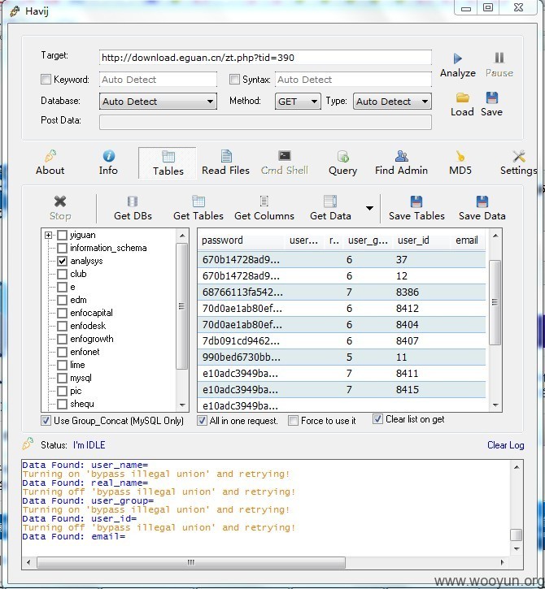The image size is (545, 589).
Task: Click the database tree scroll down arrow
Action: click(182, 405)
